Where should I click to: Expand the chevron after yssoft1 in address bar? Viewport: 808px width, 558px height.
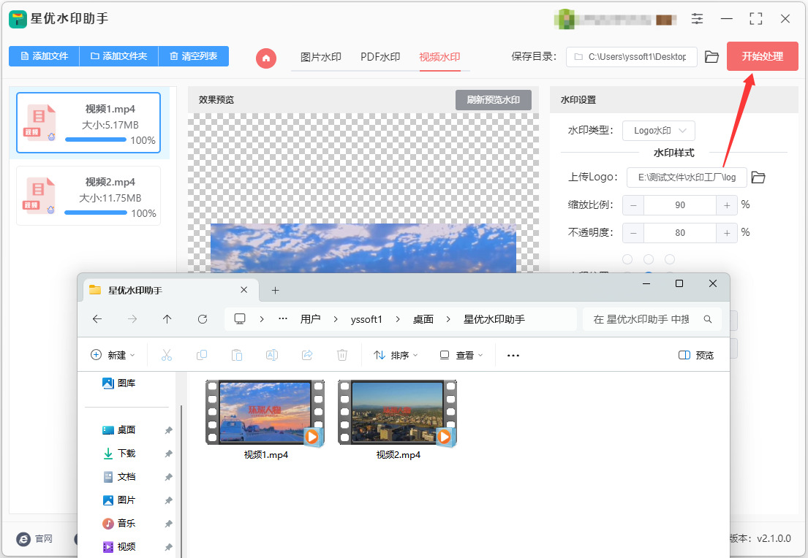point(398,319)
